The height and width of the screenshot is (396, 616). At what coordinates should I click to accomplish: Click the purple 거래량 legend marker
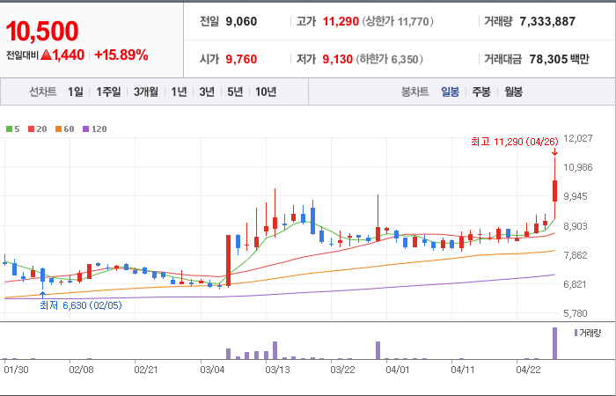click(576, 334)
